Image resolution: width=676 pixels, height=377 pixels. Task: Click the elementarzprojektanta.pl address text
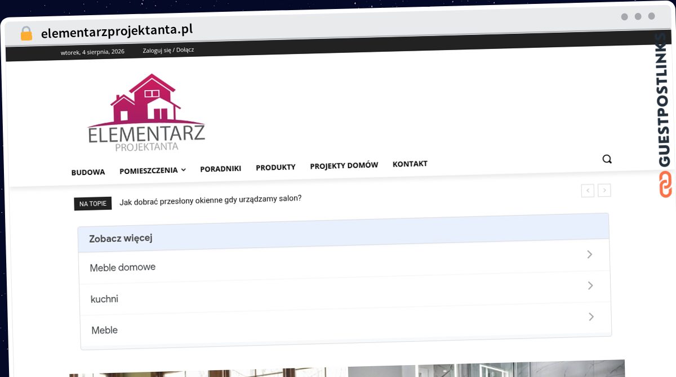tap(117, 31)
